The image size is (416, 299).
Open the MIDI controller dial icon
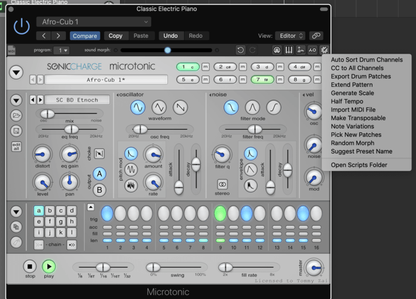(x=277, y=50)
